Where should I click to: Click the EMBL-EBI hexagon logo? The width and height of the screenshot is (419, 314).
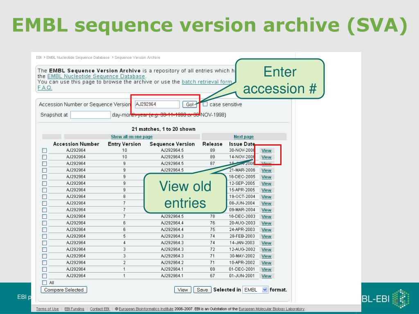[401, 298]
